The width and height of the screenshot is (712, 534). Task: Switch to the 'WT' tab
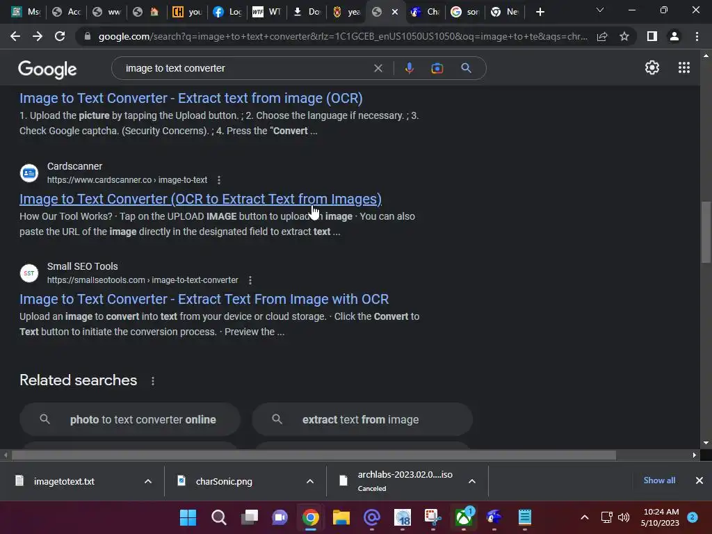pyautogui.click(x=268, y=12)
